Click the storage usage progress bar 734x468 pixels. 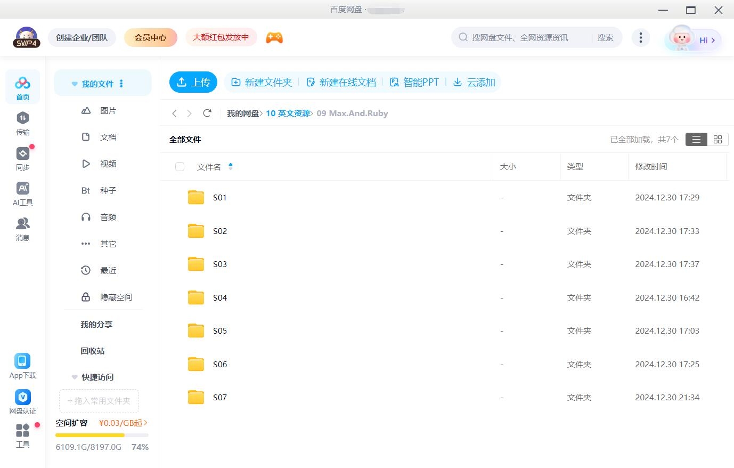pyautogui.click(x=101, y=435)
